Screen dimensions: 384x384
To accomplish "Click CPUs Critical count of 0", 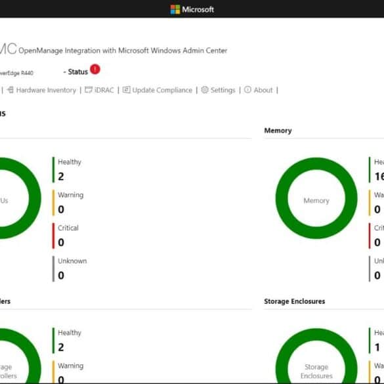I will click(x=61, y=242).
